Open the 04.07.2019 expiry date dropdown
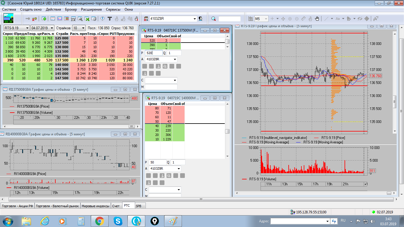This screenshot has height=227, width=404. point(52,28)
